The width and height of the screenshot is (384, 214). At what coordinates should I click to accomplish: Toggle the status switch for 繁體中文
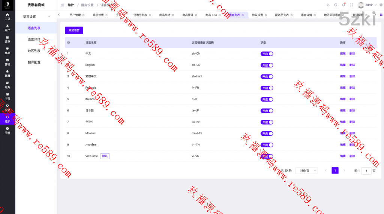pos(267,76)
